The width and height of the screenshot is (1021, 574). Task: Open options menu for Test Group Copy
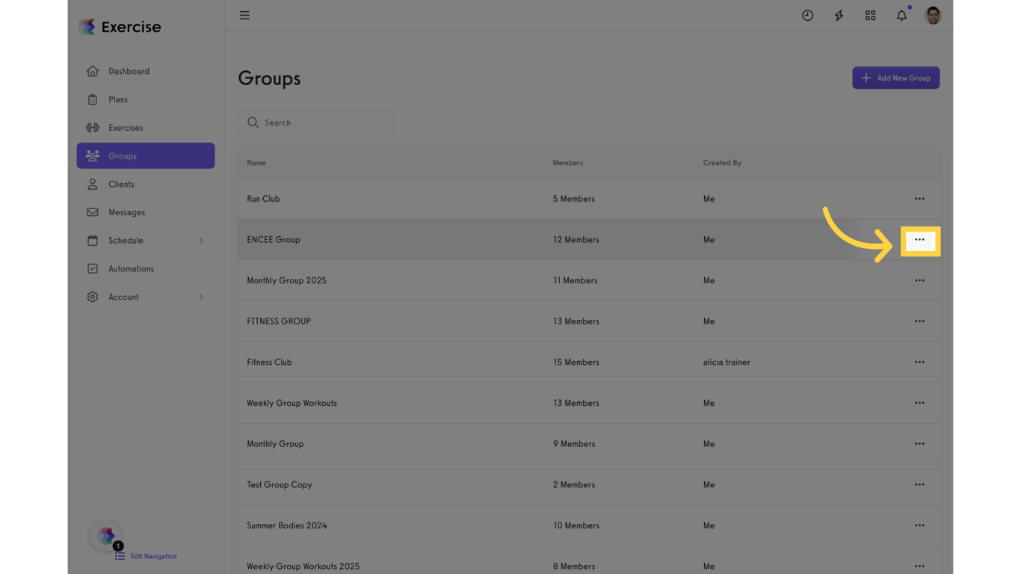919,484
